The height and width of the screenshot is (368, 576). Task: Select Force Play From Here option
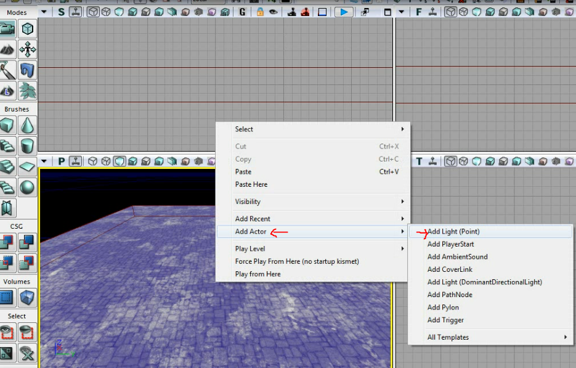click(x=312, y=261)
